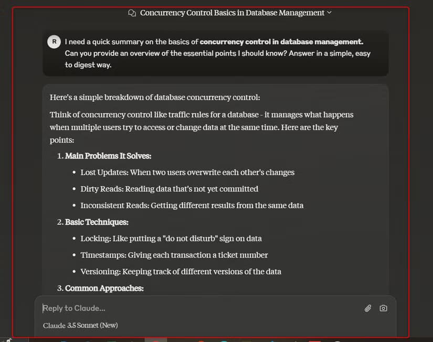
Task: Click the chat bubbles icon beside the title
Action: [132, 13]
